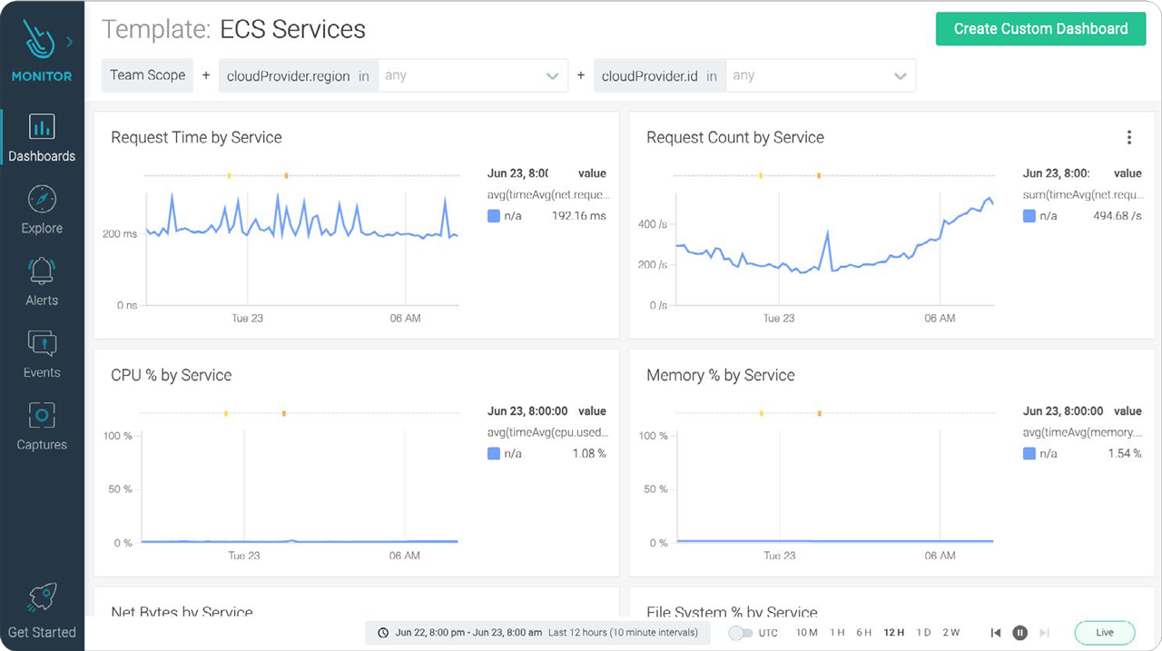Image resolution: width=1162 pixels, height=651 pixels.
Task: Pause live data playback
Action: coord(1019,633)
